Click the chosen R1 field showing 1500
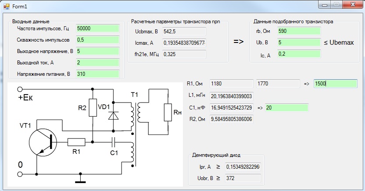365x191 pixels. pyautogui.click(x=336, y=83)
